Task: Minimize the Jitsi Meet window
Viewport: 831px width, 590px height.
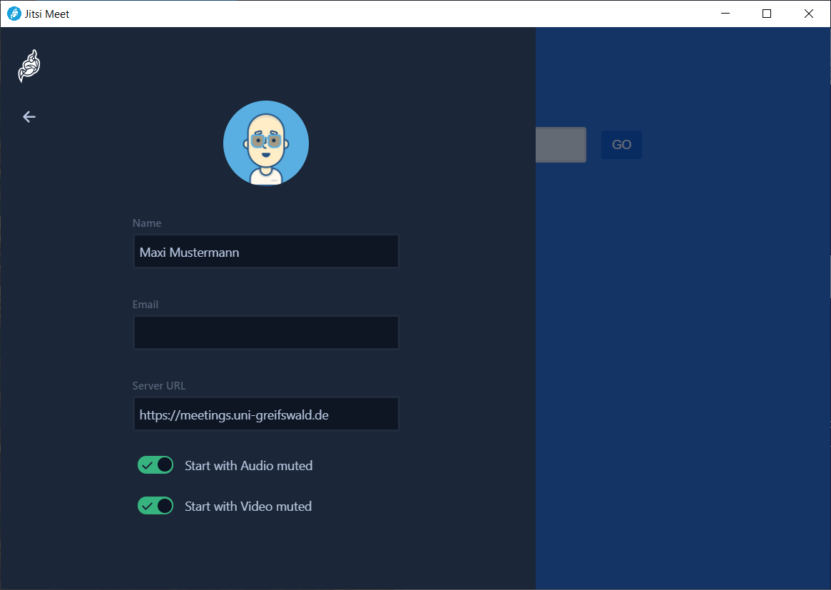Action: click(725, 14)
